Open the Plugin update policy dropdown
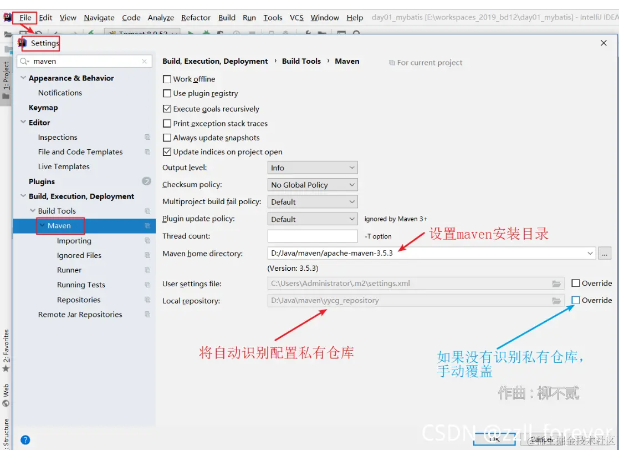 (312, 219)
